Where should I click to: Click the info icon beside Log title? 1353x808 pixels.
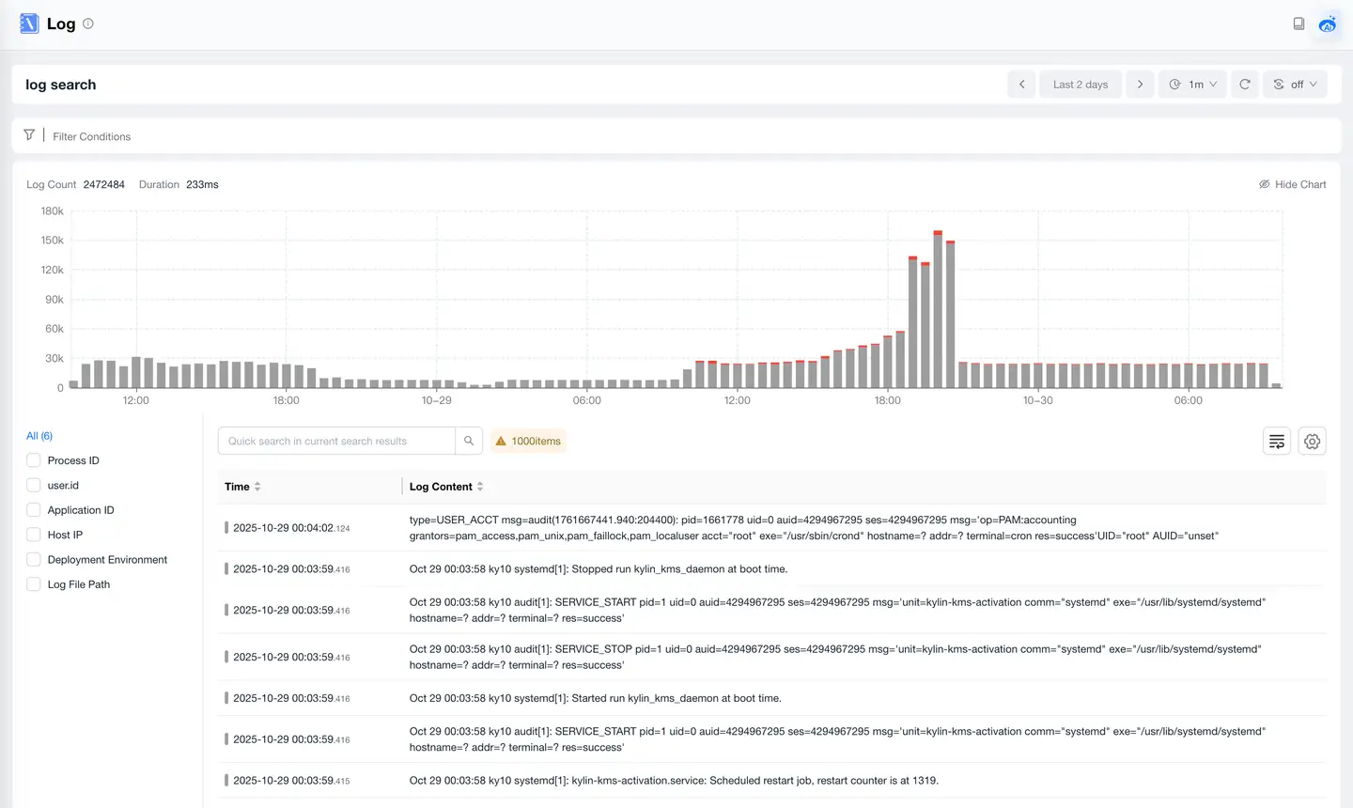click(88, 23)
